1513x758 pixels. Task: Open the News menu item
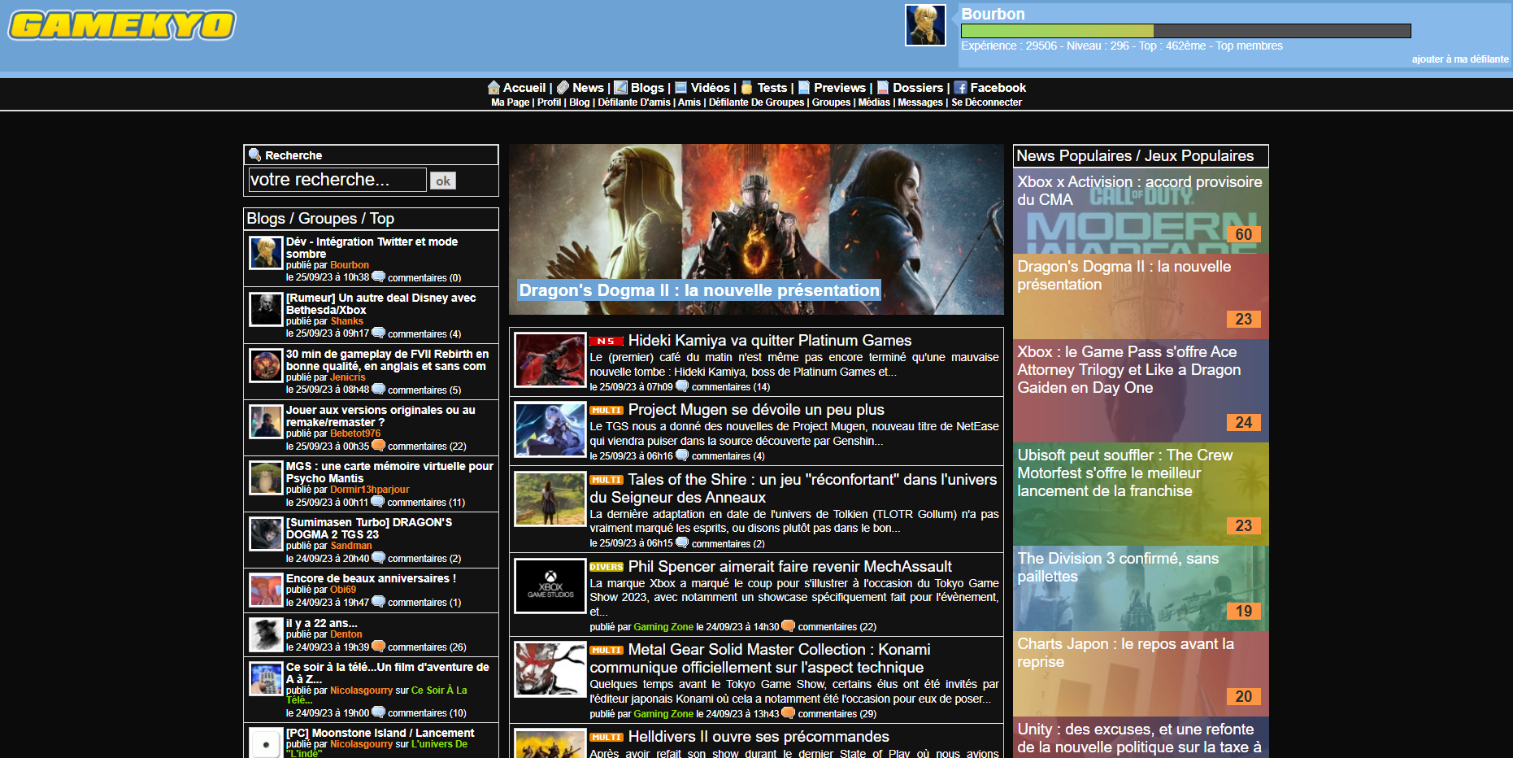pyautogui.click(x=588, y=88)
